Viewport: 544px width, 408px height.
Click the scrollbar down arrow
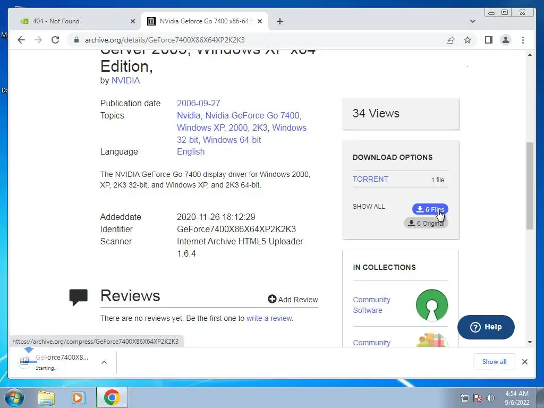[530, 342]
